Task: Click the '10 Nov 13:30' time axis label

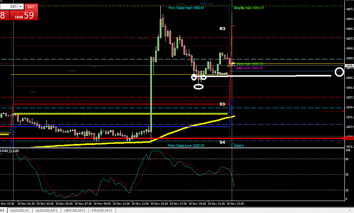Action: [140, 204]
